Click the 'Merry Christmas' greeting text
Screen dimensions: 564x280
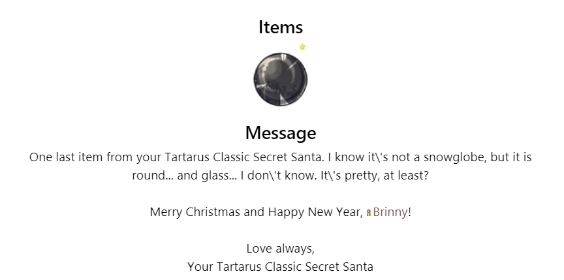(x=195, y=212)
